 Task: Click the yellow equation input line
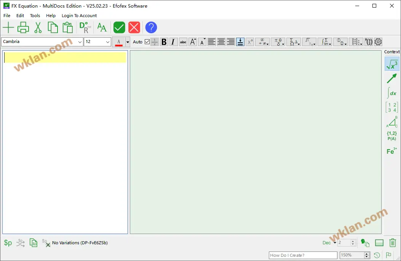coord(65,57)
